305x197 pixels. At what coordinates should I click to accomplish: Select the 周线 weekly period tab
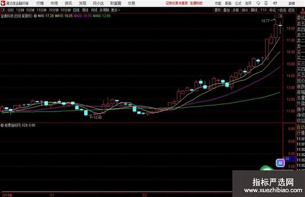click(85, 10)
